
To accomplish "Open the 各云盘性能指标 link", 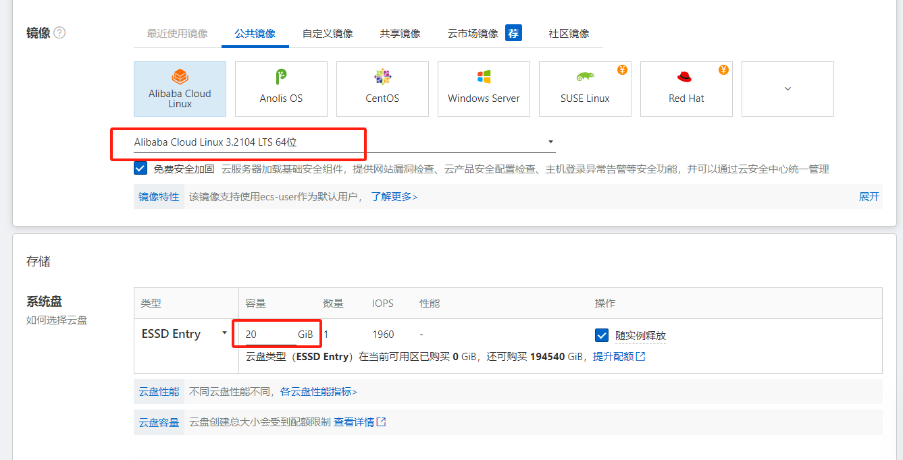I will (x=319, y=391).
